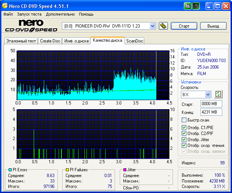Disable the Отобр. скор. чтения checkbox

pos(184,145)
